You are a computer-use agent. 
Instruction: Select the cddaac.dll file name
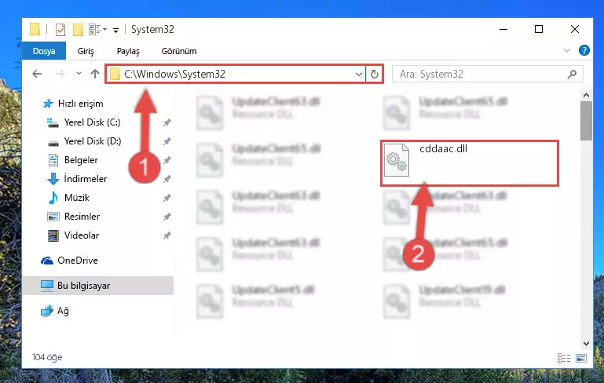tap(443, 148)
